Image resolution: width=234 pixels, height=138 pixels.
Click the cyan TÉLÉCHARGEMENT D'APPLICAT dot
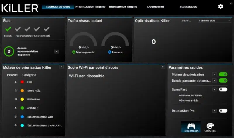tap(22, 125)
